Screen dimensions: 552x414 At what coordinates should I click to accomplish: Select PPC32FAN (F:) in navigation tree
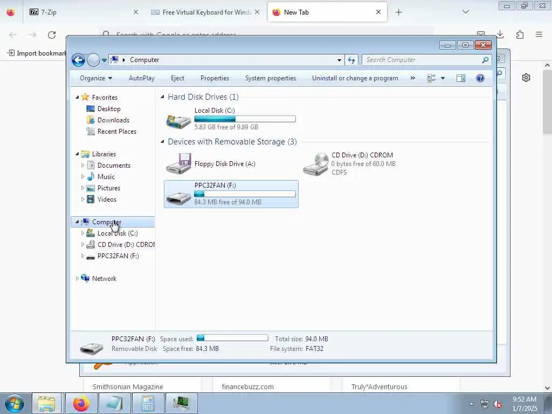coord(118,256)
